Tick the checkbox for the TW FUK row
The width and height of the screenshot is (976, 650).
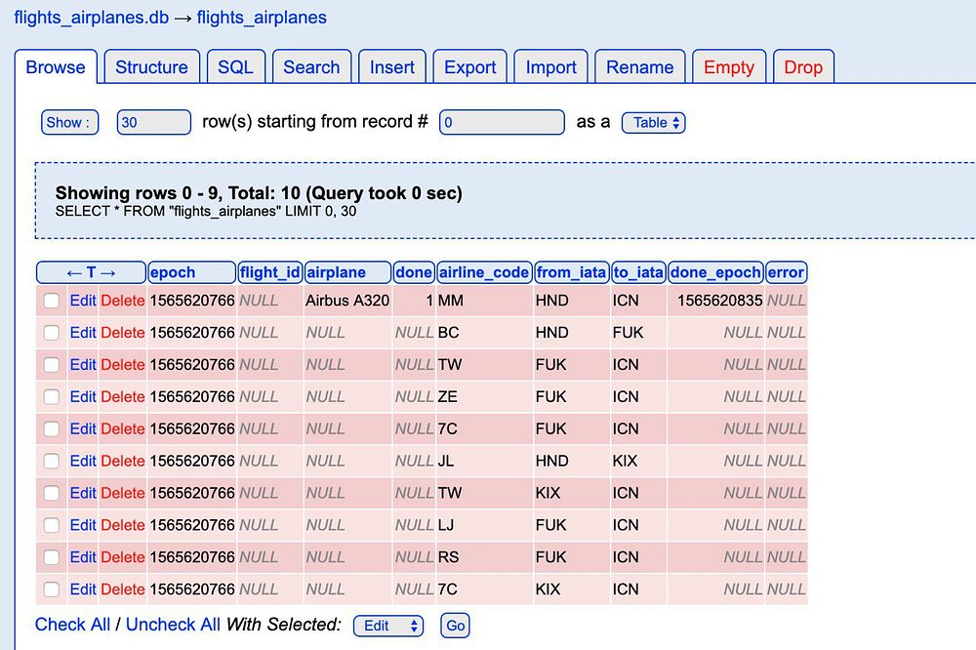point(52,365)
